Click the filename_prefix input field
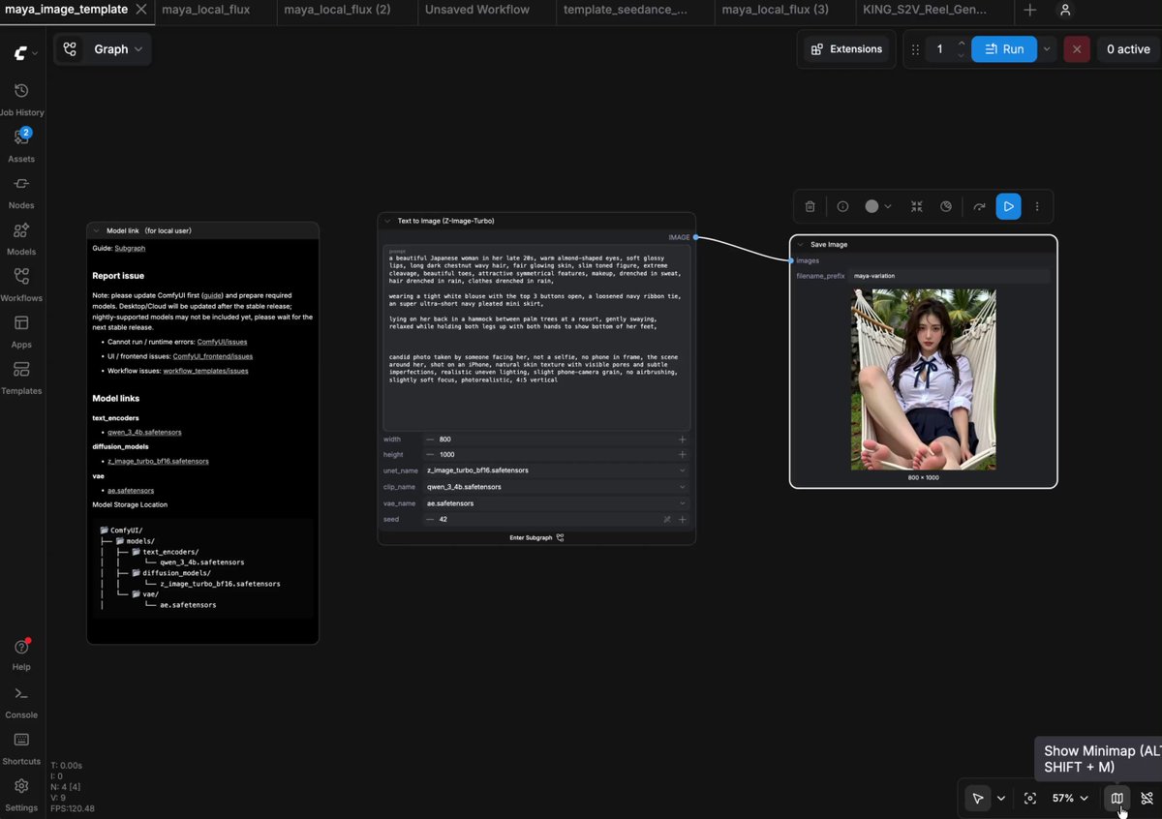Viewport: 1162px width, 819px height. pos(950,276)
